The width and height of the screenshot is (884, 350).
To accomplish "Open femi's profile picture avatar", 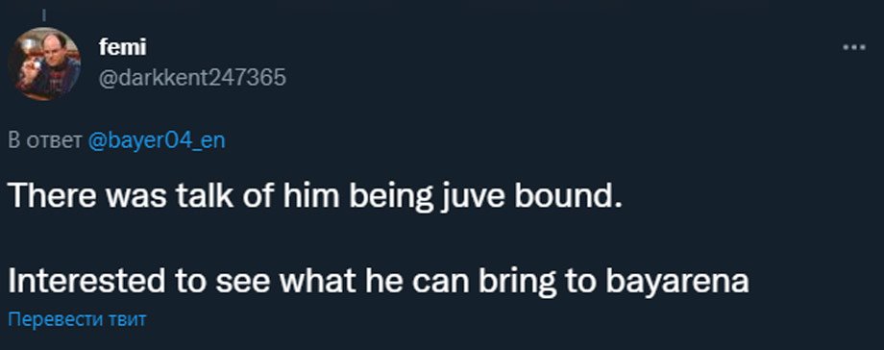I will point(44,63).
